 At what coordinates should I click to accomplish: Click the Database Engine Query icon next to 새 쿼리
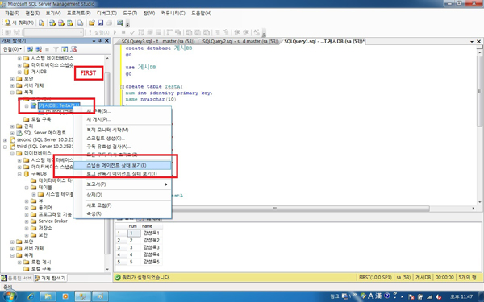coord(41,23)
